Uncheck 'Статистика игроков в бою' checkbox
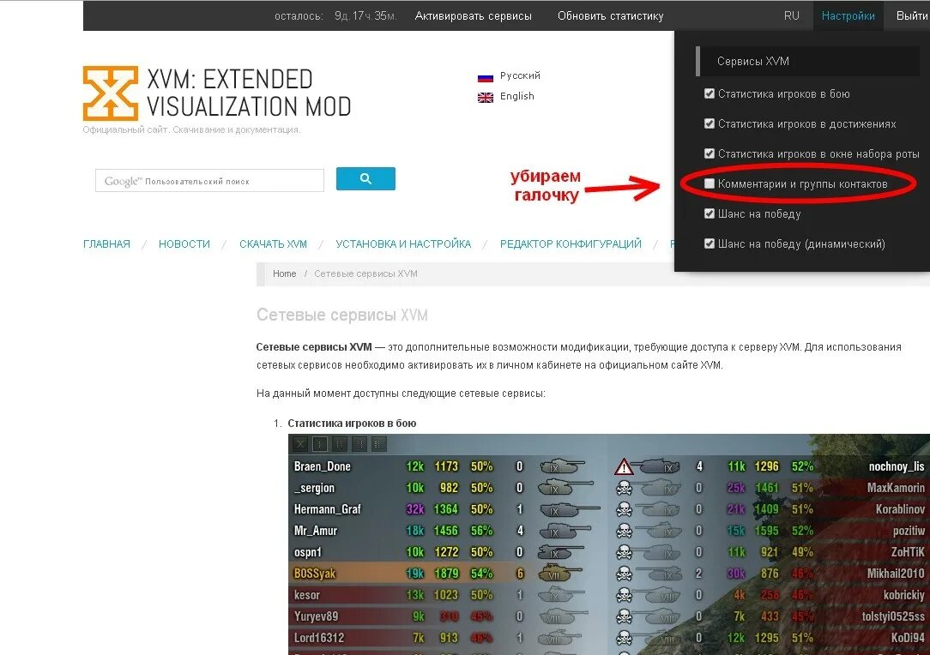This screenshot has width=930, height=655. [710, 93]
